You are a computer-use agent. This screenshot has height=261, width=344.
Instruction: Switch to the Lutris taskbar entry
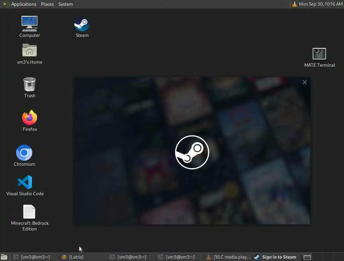click(83, 257)
